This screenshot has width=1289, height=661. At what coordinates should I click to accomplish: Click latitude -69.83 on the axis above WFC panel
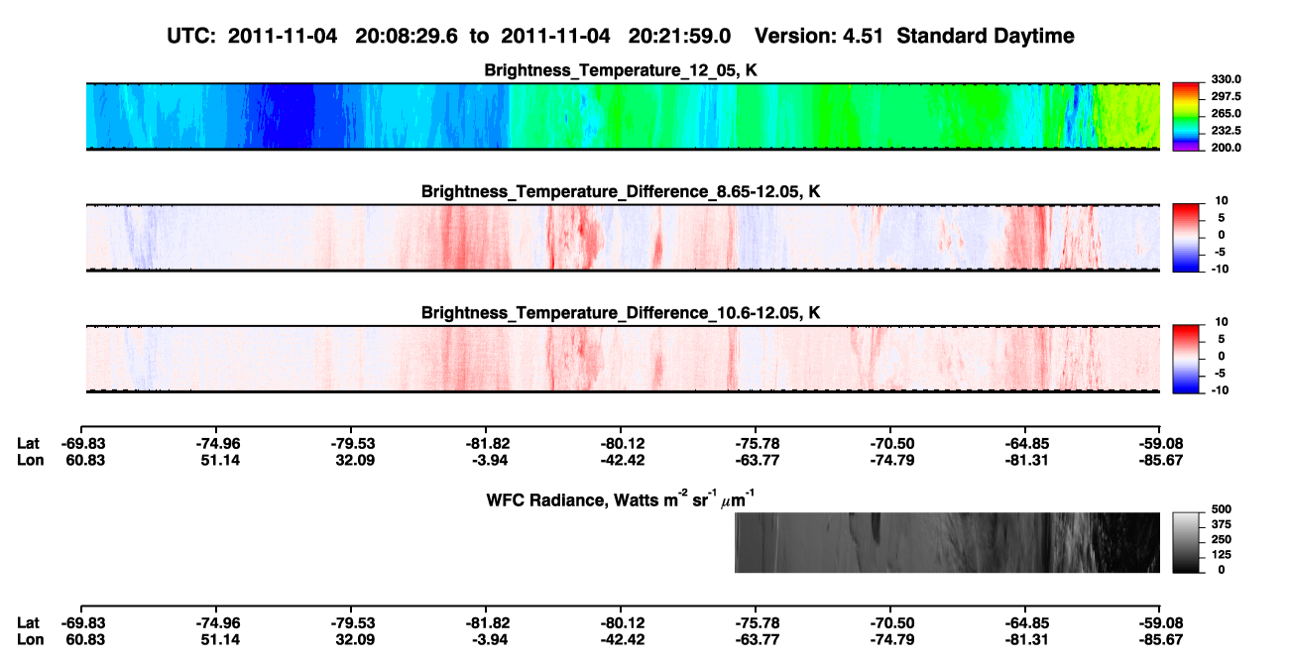coord(82,443)
